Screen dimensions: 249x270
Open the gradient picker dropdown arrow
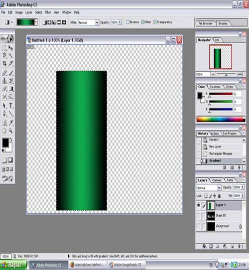click(x=36, y=22)
